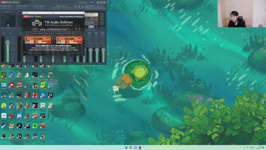Open the Voicemeeter Menu
The image size is (266, 150).
coord(92,3)
